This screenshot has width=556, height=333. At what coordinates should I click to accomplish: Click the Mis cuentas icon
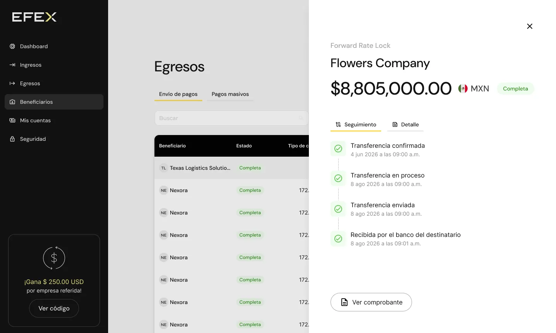tap(12, 120)
